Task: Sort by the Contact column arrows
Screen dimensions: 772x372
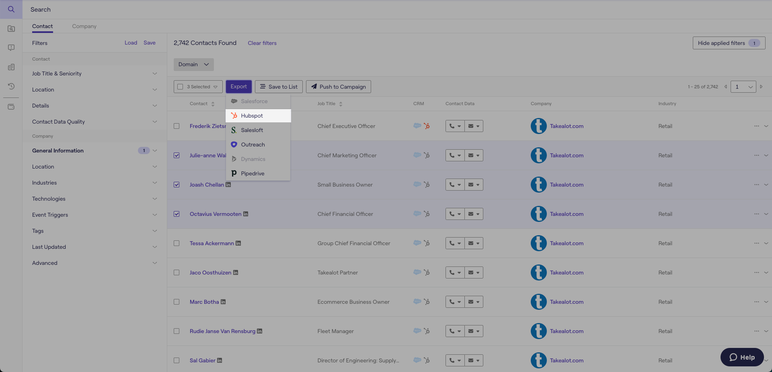Action: [x=213, y=104]
